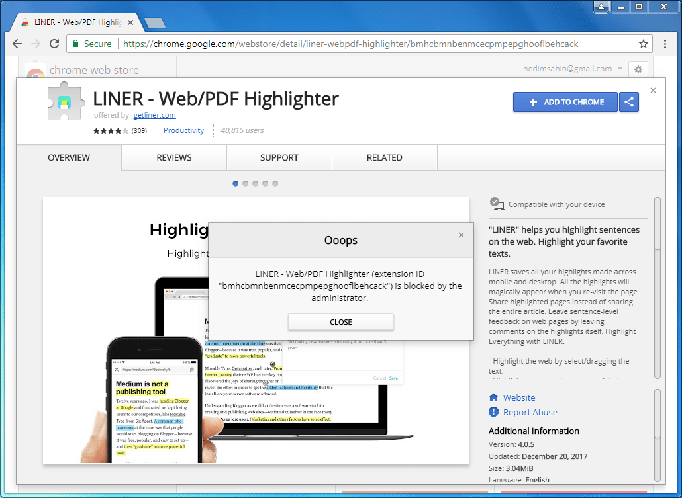Select the first screenshot carousel dot
The height and width of the screenshot is (498, 682).
[235, 183]
